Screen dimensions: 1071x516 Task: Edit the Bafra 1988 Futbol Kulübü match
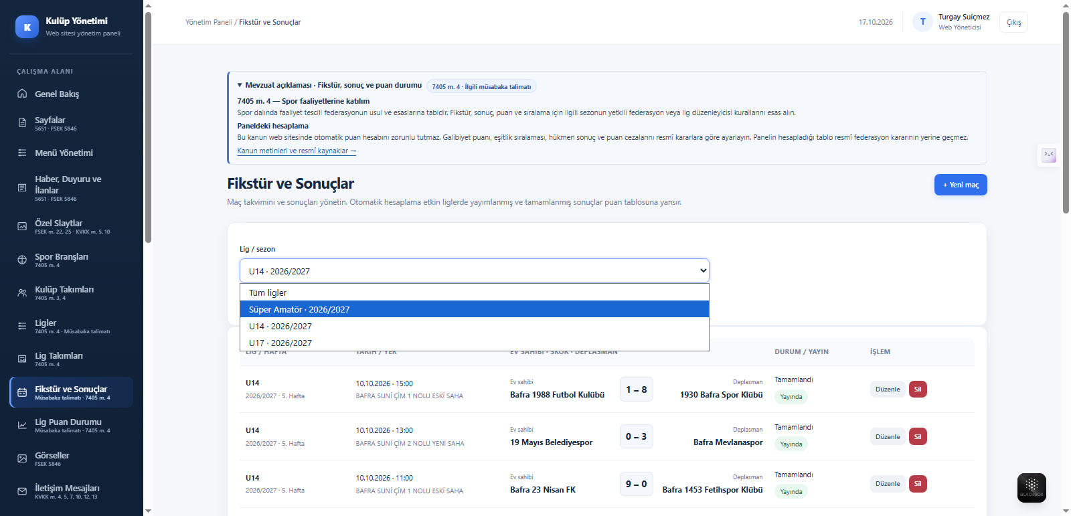(888, 389)
